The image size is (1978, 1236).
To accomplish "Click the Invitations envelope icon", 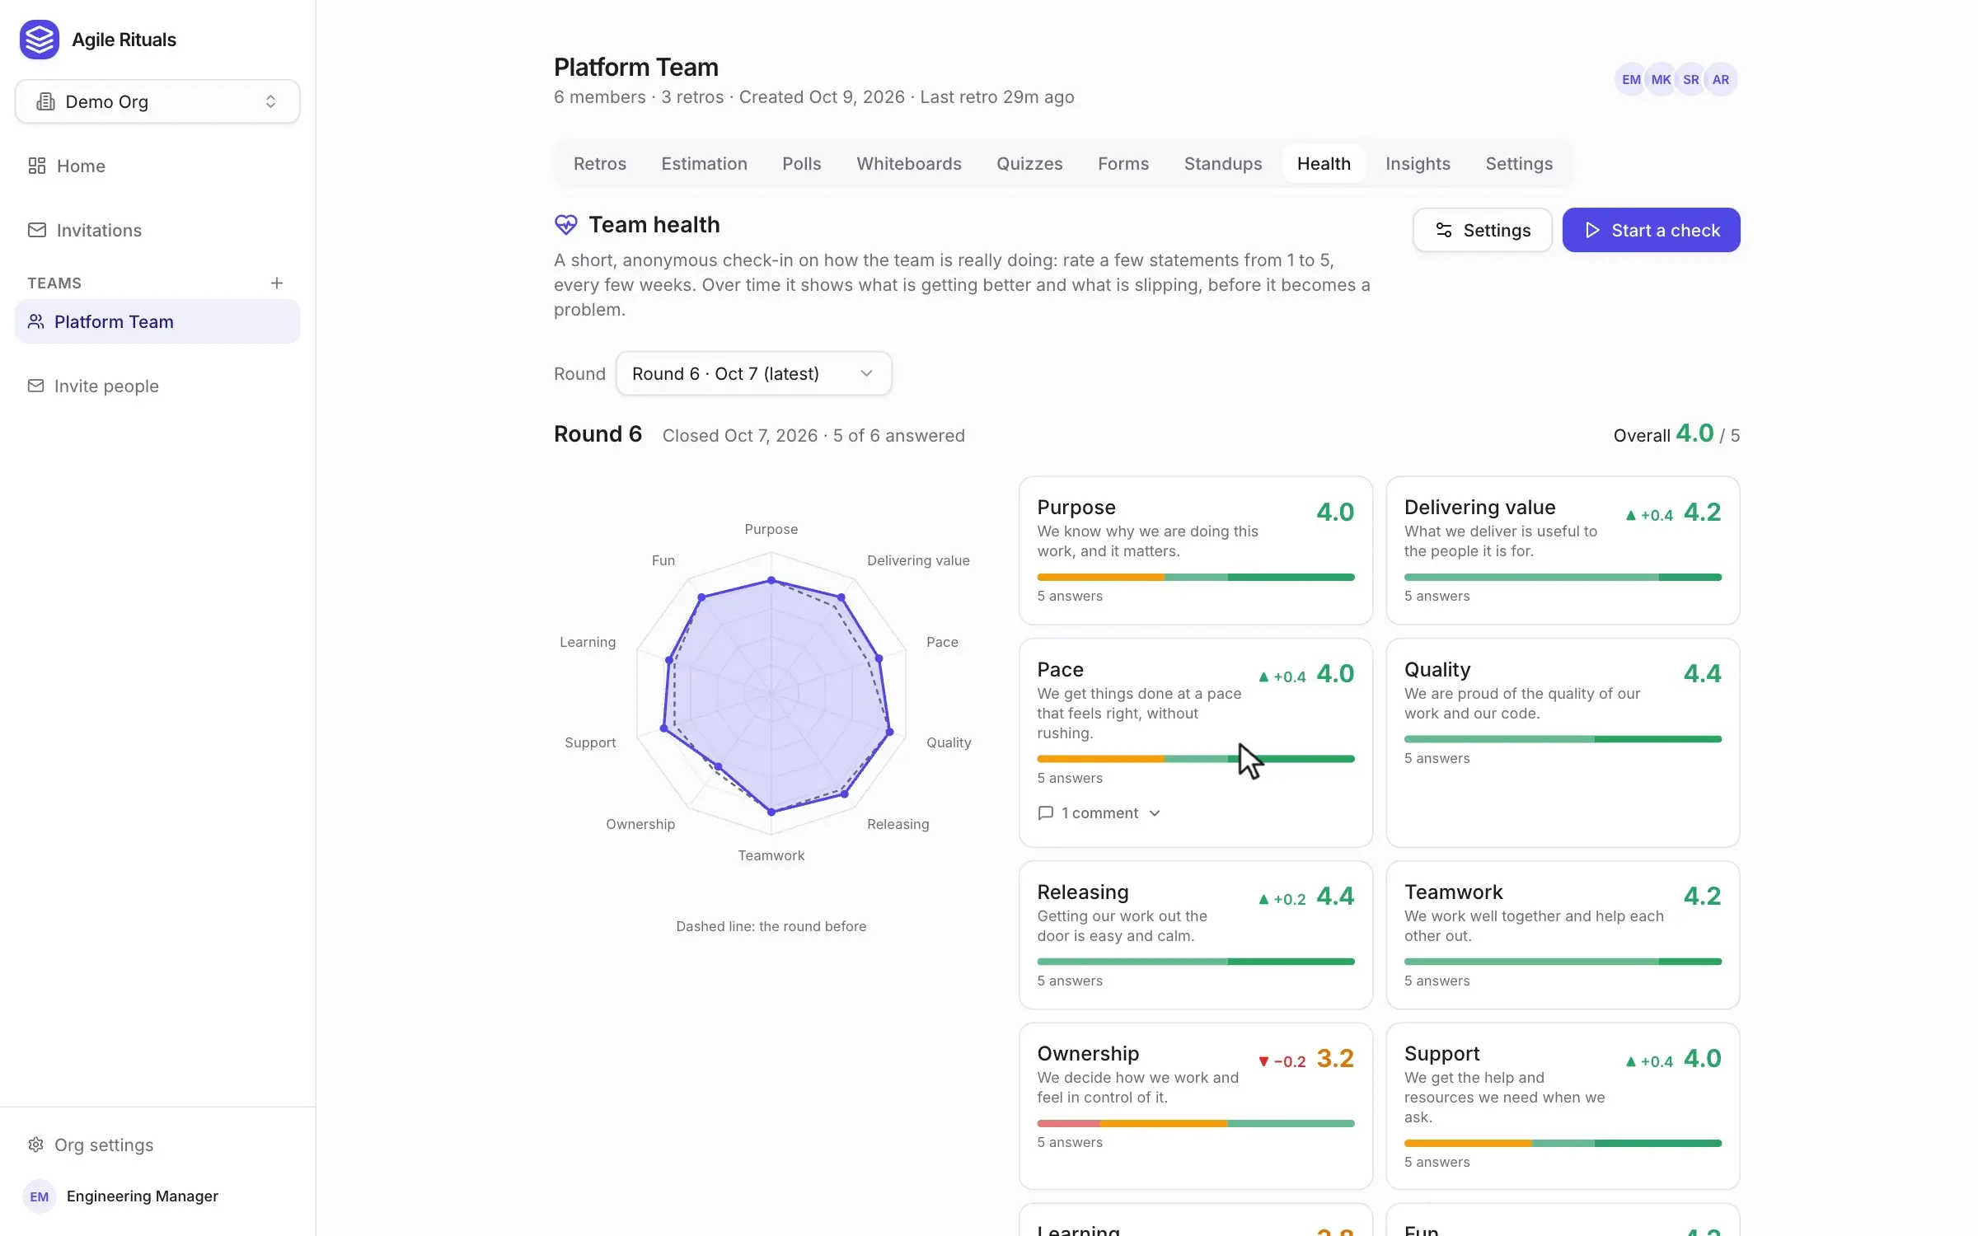I will point(36,230).
